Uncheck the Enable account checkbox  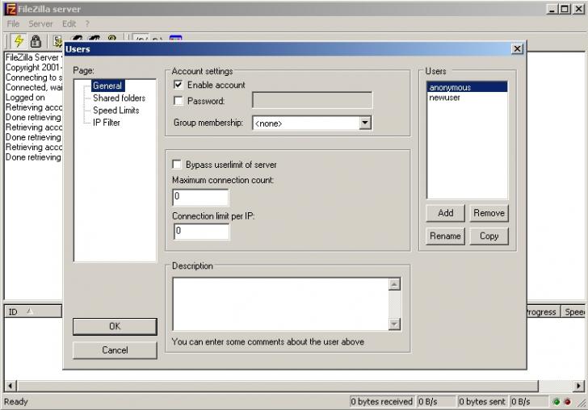click(178, 85)
